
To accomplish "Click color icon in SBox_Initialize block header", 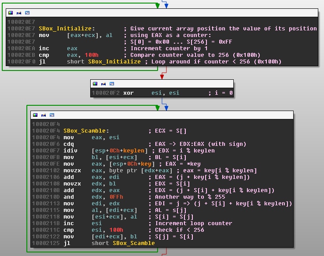I will (11, 13).
